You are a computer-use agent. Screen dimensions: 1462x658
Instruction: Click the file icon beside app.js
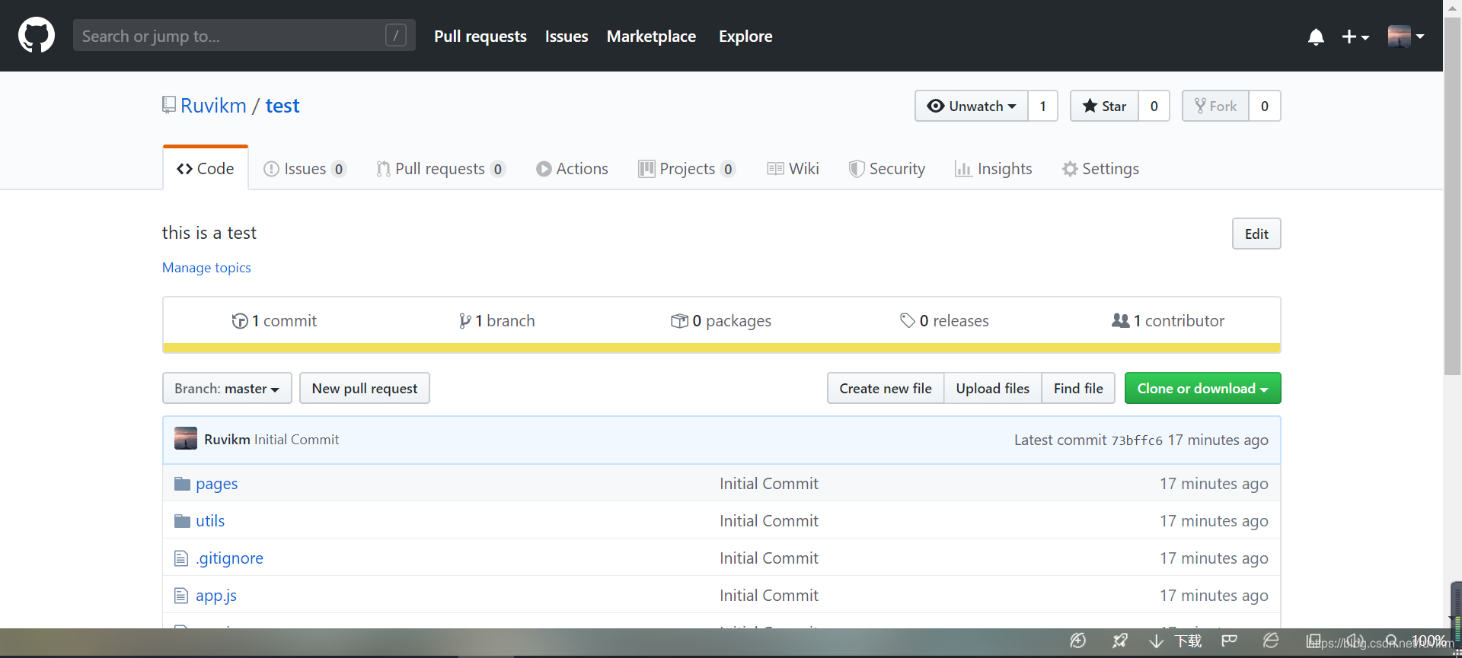click(181, 596)
